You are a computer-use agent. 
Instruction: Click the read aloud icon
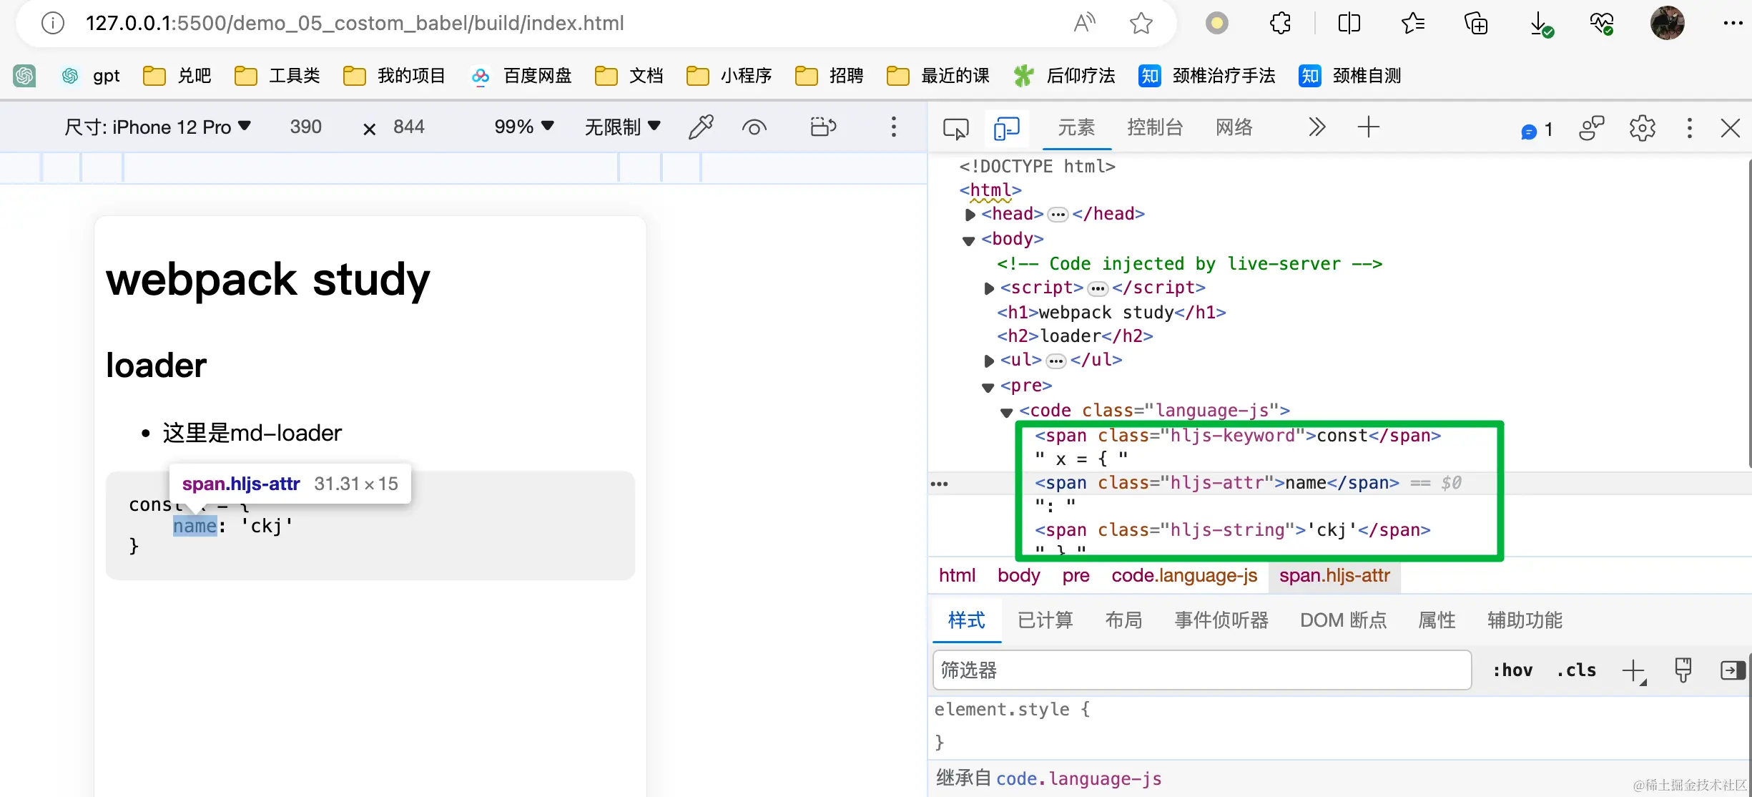(x=1085, y=24)
